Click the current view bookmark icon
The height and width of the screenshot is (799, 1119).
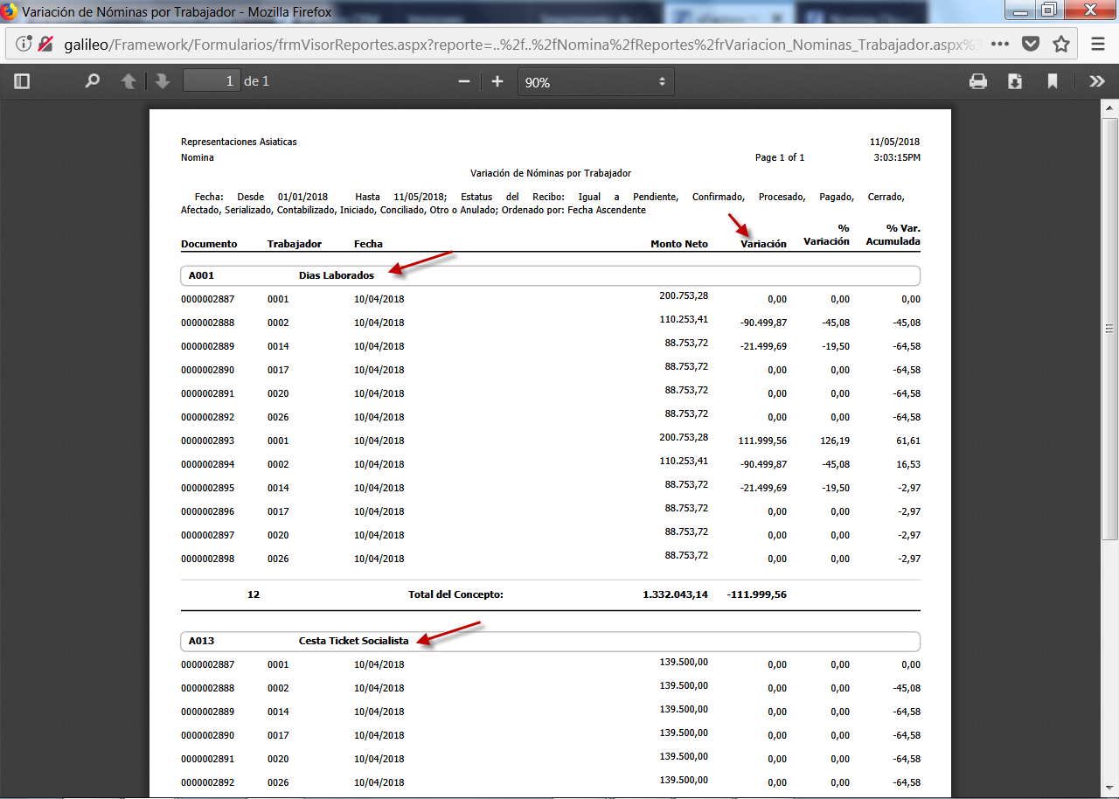[x=1053, y=81]
